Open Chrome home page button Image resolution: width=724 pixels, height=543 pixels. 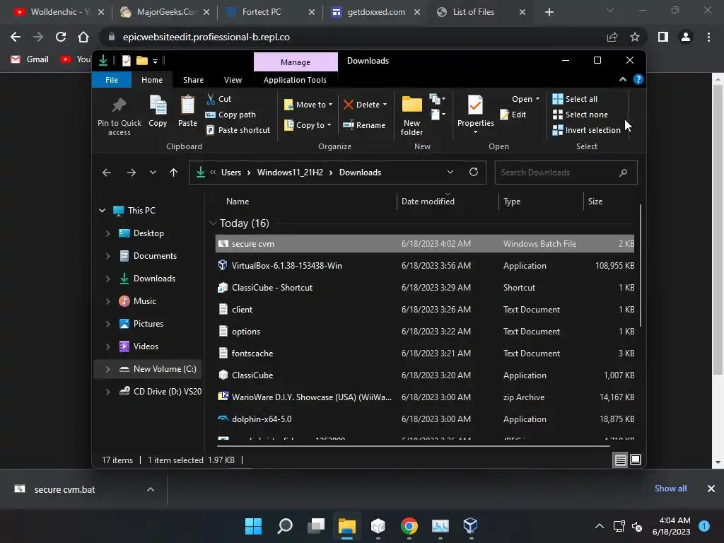(x=83, y=37)
